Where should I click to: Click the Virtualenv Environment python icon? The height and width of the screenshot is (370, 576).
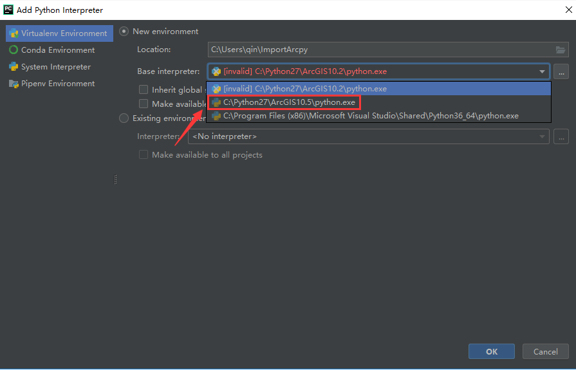coord(14,33)
